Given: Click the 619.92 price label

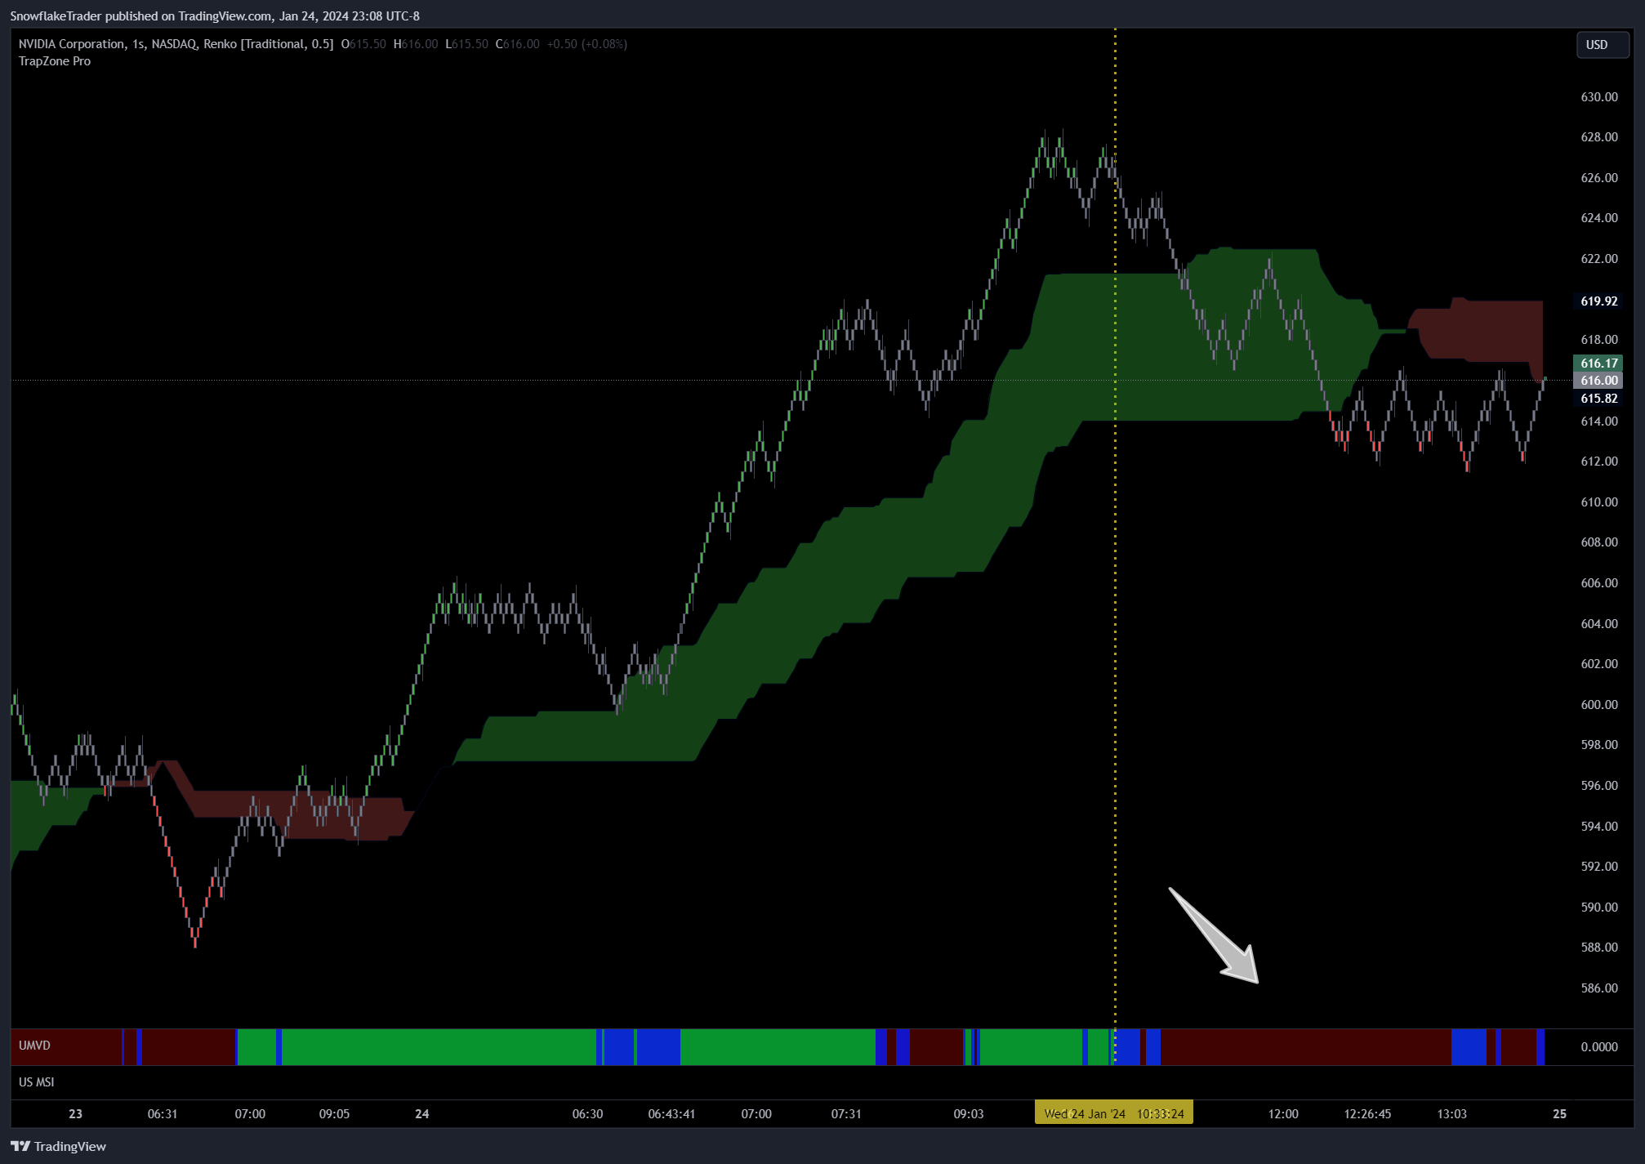Looking at the screenshot, I should [x=1598, y=301].
